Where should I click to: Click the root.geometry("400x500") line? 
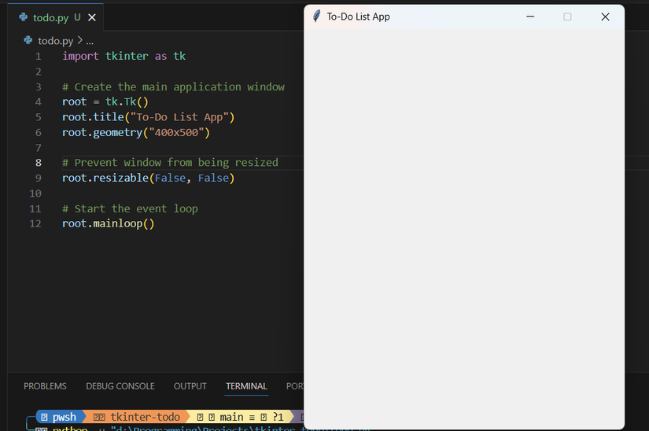136,132
